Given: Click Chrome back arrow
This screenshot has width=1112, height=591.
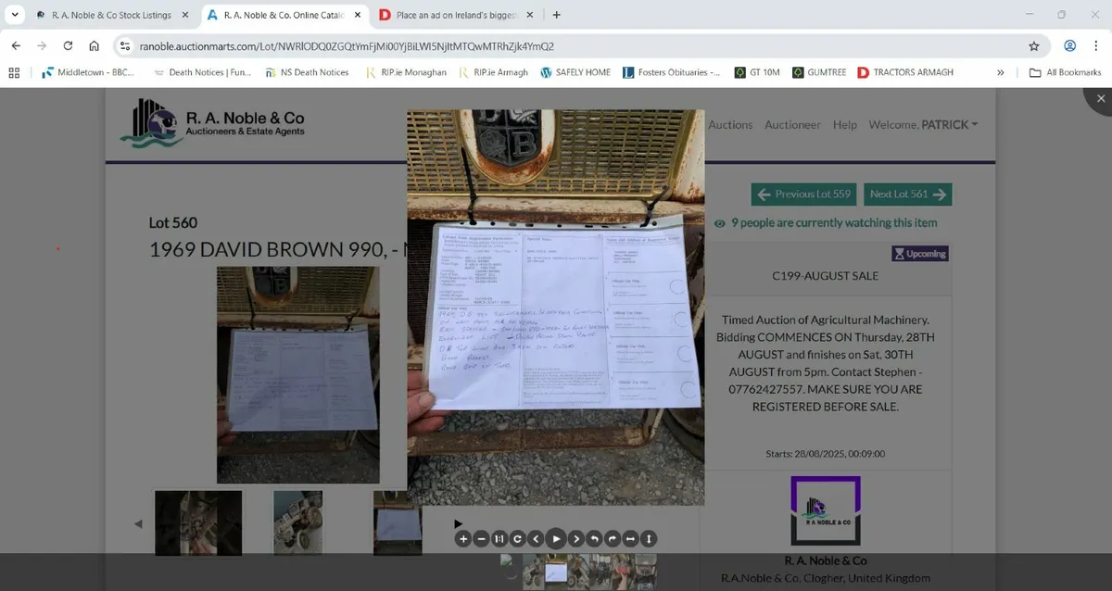Looking at the screenshot, I should coord(16,45).
